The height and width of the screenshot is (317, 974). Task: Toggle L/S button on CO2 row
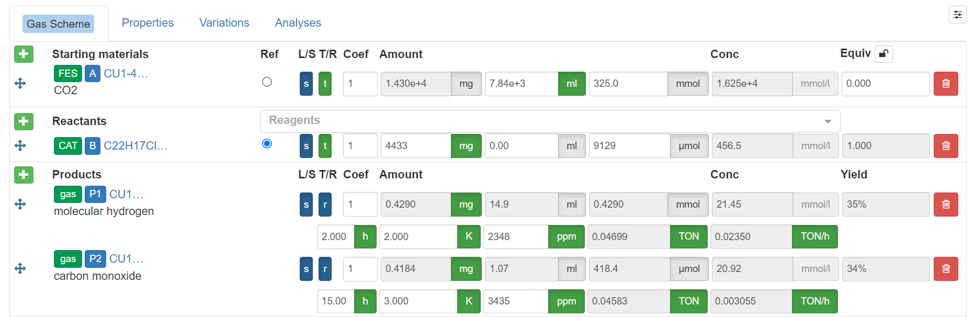306,84
